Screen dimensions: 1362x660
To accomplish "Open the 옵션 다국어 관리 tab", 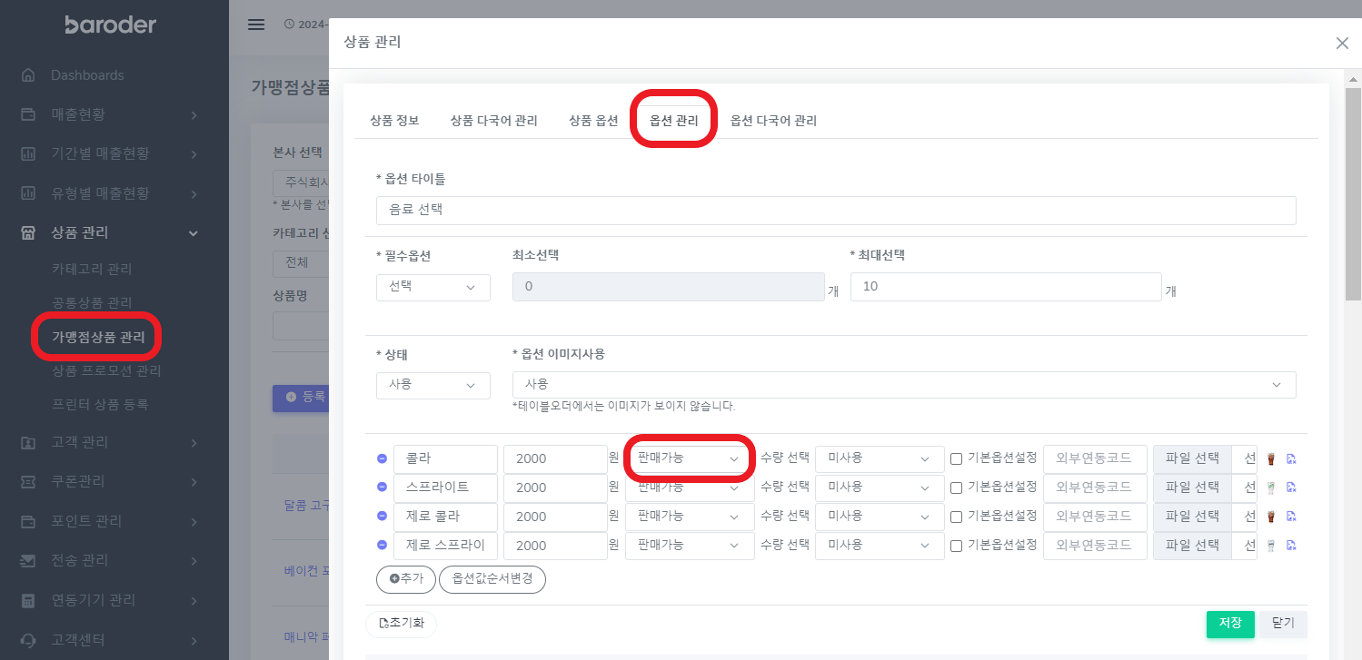I will point(773,121).
